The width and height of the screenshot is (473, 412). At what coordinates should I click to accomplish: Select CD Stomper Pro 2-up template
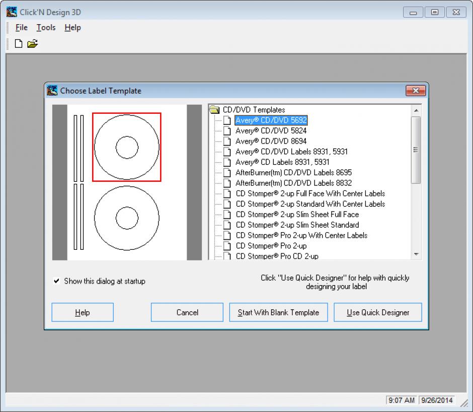(271, 246)
